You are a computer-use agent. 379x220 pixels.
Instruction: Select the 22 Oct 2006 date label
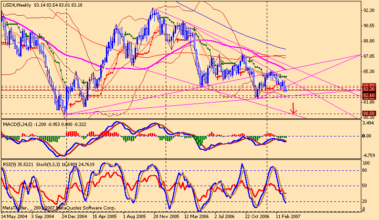(x=257, y=216)
